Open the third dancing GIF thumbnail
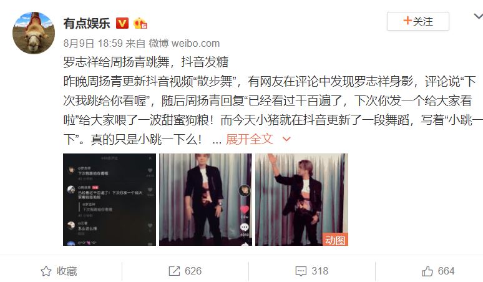 301,200
